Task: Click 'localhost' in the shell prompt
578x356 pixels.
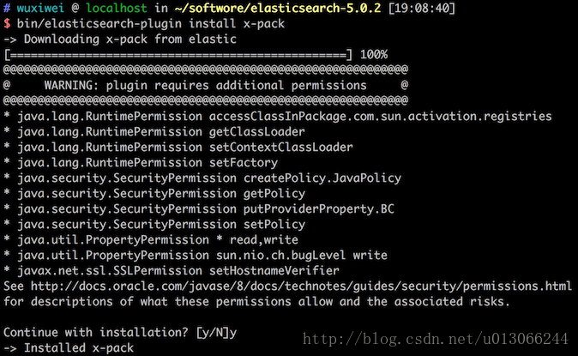Action: point(116,8)
